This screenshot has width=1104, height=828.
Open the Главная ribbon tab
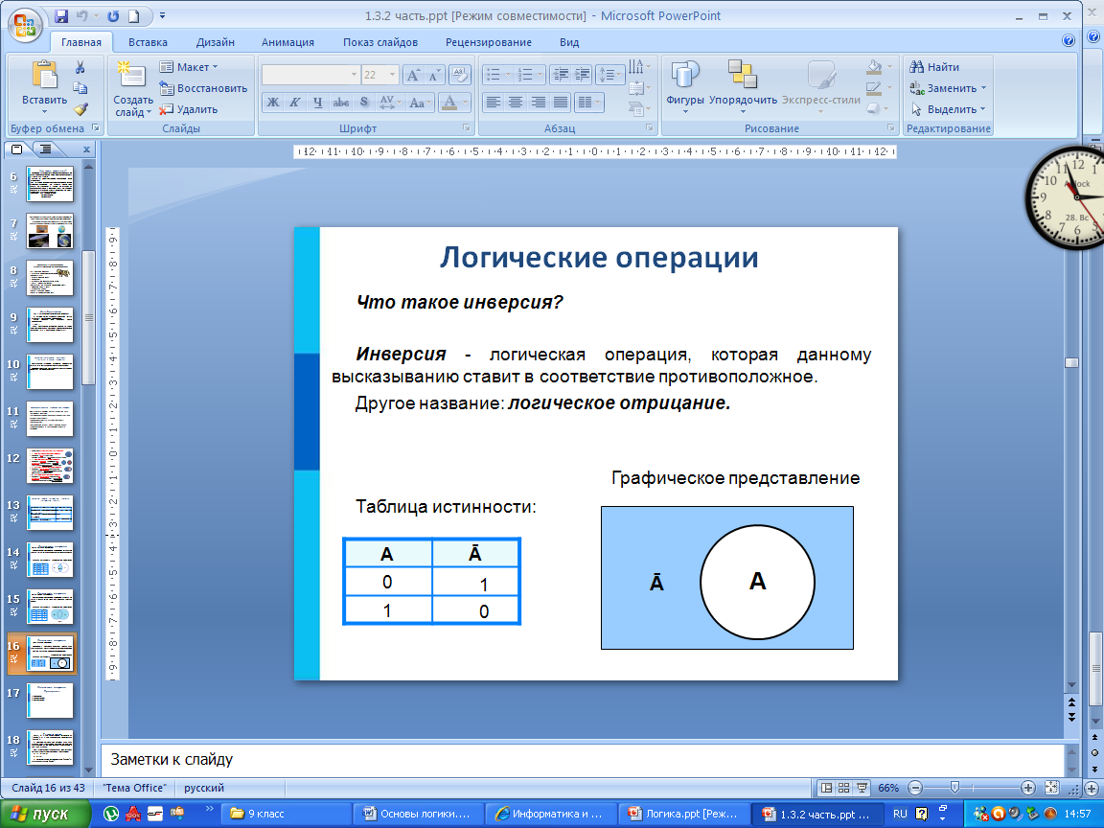click(x=80, y=42)
